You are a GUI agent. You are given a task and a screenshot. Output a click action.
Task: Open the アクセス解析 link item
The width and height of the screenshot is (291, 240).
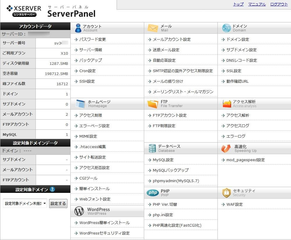238,115
